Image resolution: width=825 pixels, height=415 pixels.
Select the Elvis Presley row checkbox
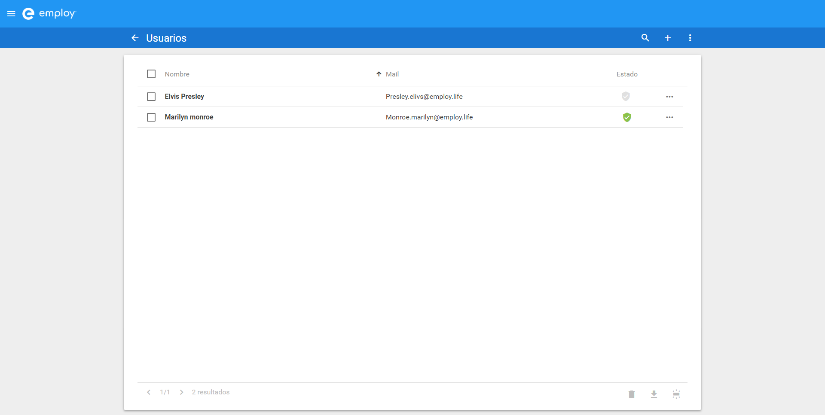(151, 97)
